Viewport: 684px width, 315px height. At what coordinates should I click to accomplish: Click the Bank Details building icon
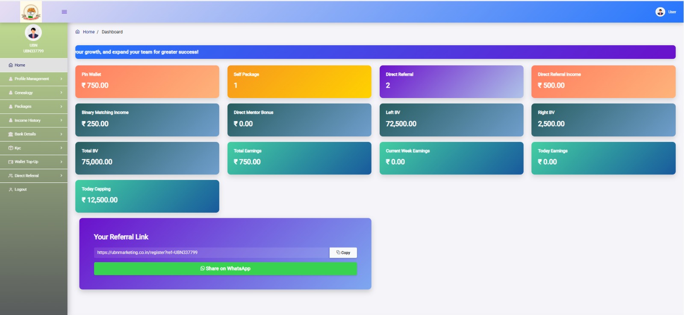tap(11, 134)
